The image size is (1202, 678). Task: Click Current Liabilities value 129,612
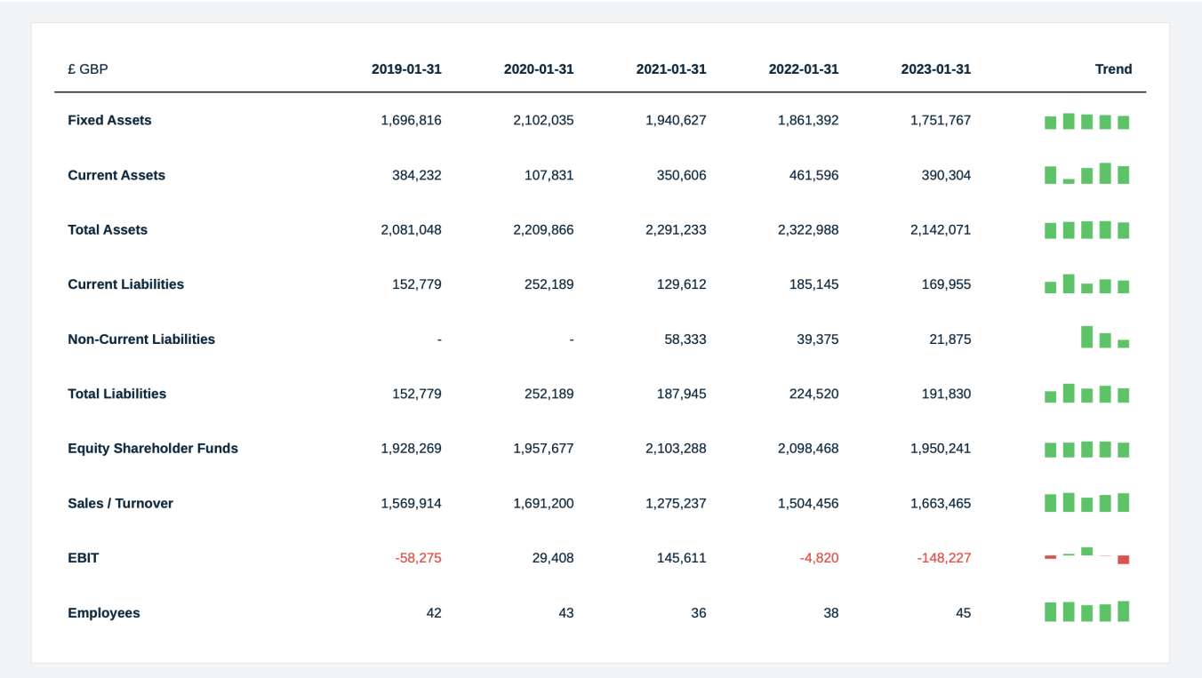[x=682, y=284]
